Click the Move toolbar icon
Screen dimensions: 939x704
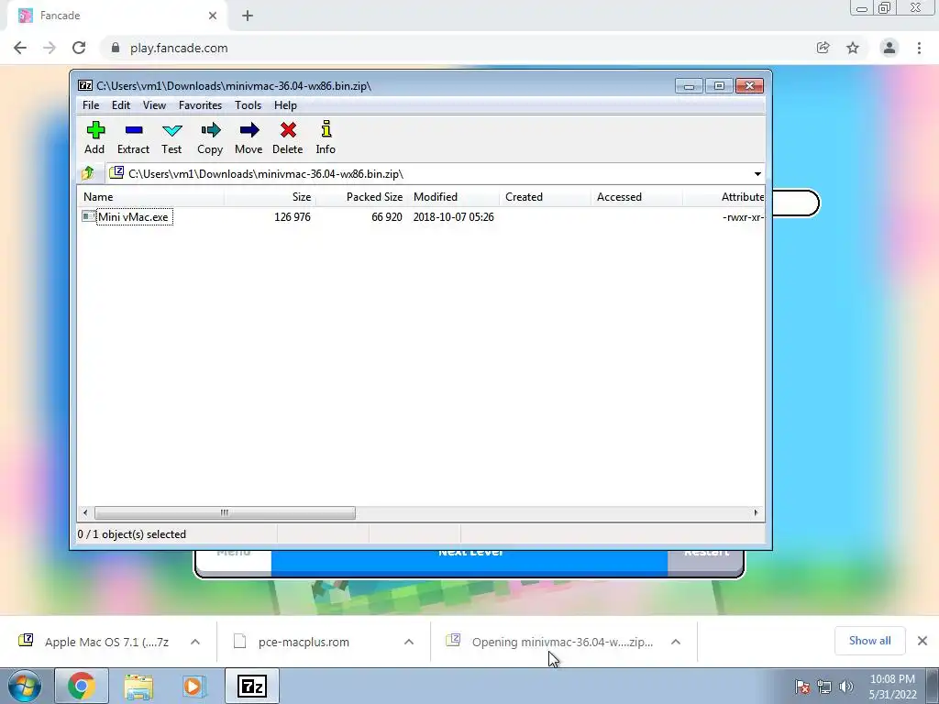click(x=249, y=130)
